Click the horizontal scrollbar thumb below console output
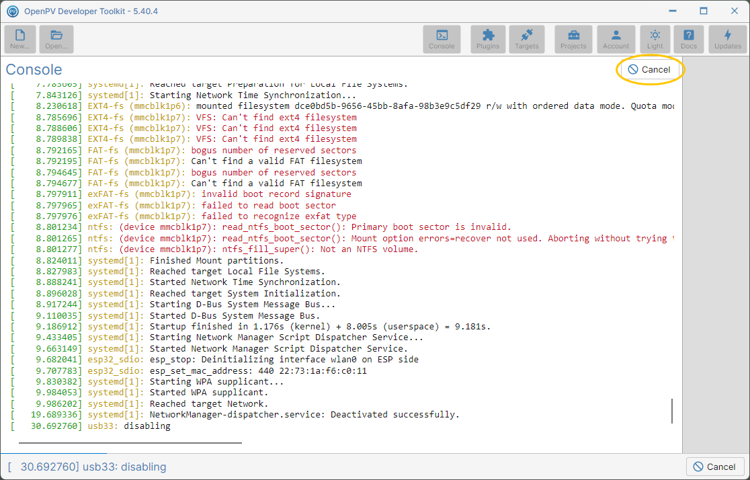Image resolution: width=750 pixels, height=480 pixels. click(130, 443)
